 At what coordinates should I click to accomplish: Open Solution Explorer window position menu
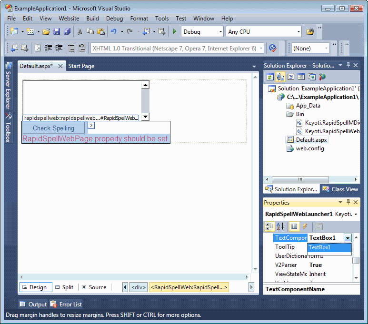[x=340, y=65]
